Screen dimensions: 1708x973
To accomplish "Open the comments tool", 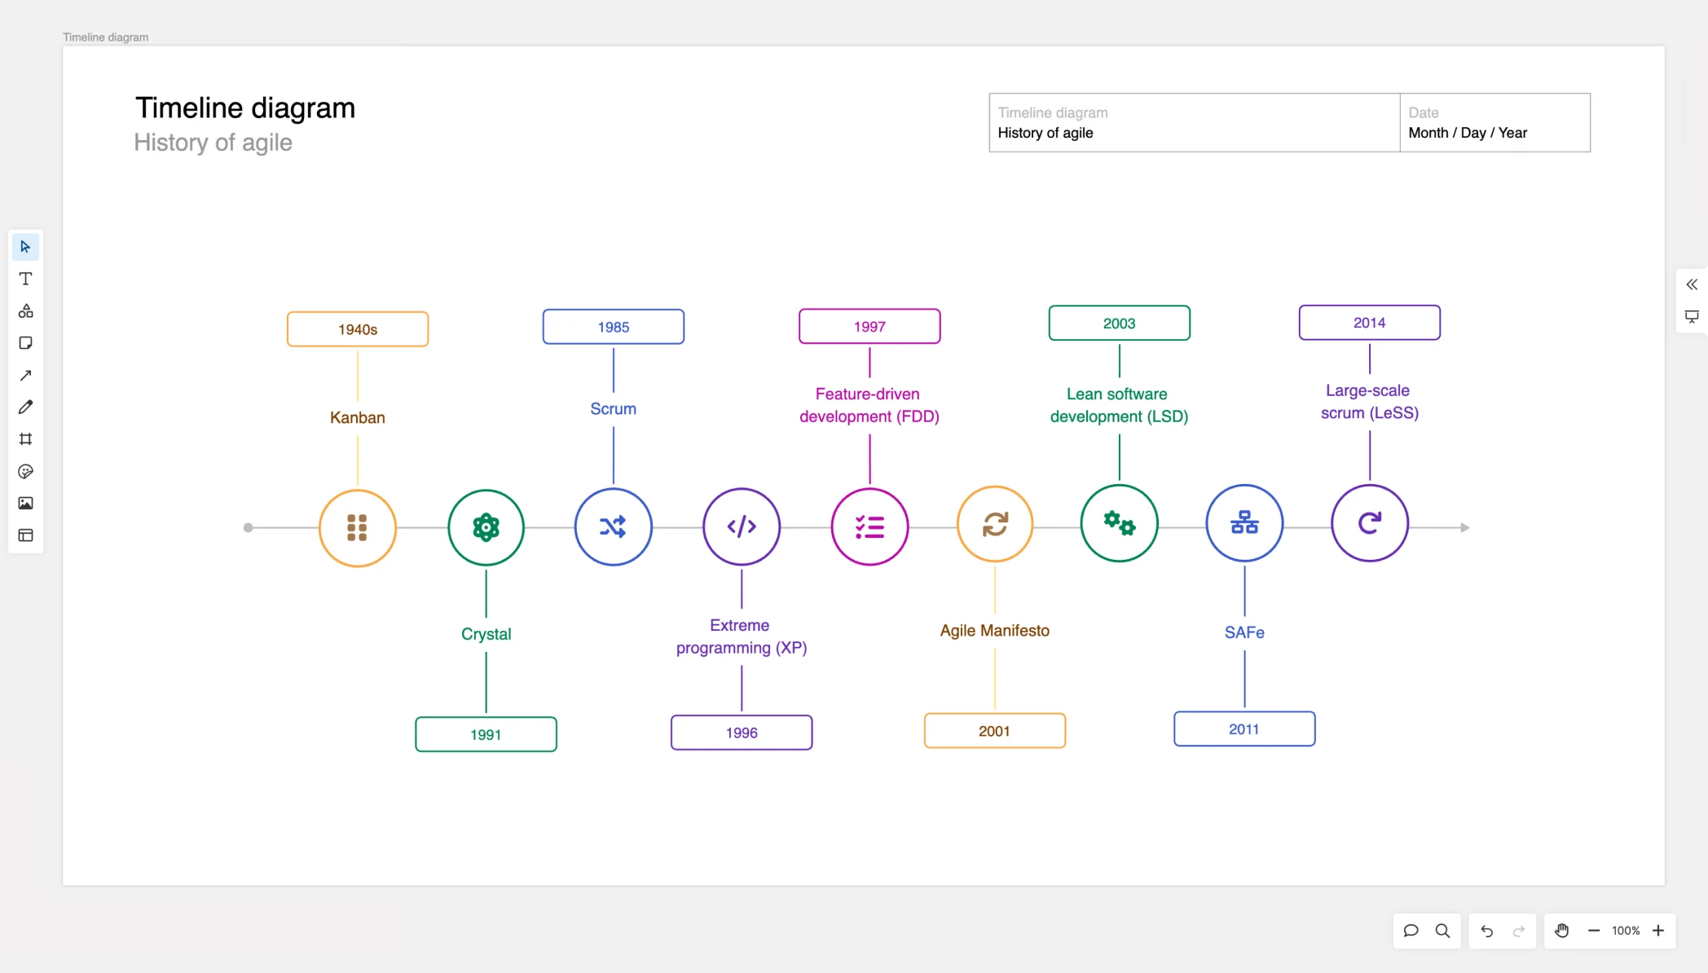I will (x=1411, y=931).
